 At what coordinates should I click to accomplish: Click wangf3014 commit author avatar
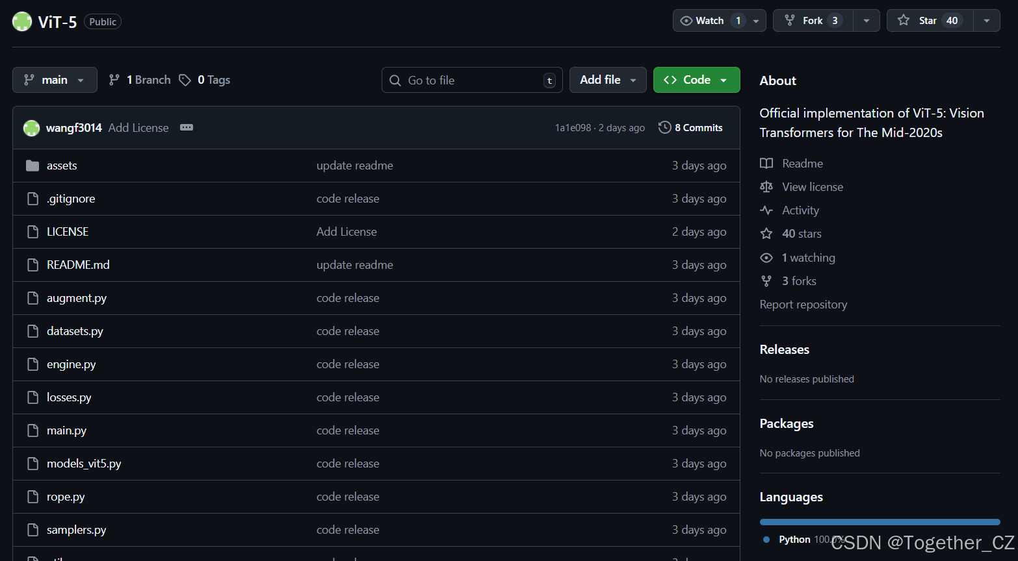31,128
